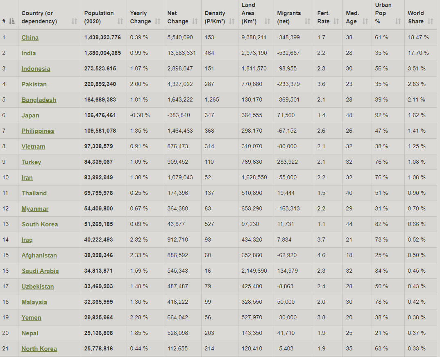This screenshot has width=440, height=357.
Task: Sort by Land Area arrows icon
Action: [268, 21]
